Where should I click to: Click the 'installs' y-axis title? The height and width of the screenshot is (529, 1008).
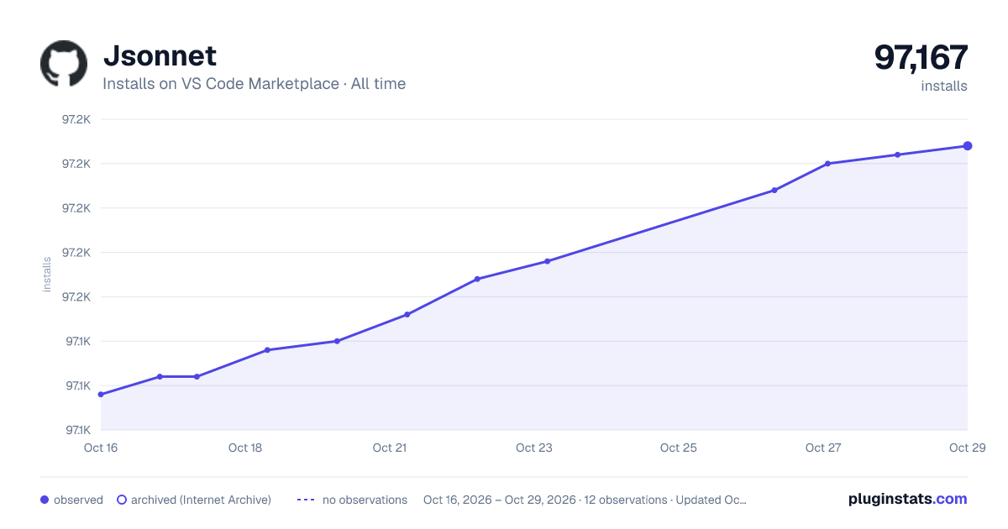(47, 275)
